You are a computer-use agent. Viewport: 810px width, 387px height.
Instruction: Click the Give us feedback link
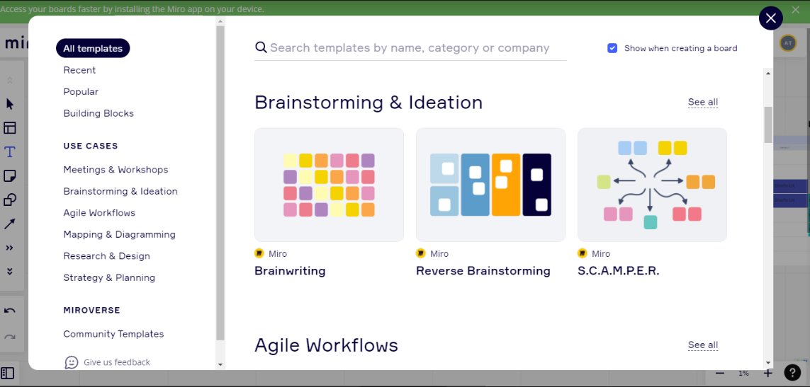116,362
